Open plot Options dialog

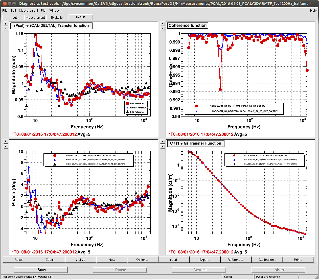click(x=143, y=260)
